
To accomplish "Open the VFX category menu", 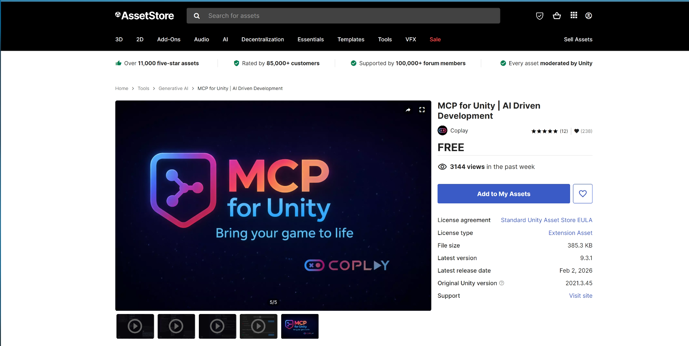I will [x=411, y=39].
